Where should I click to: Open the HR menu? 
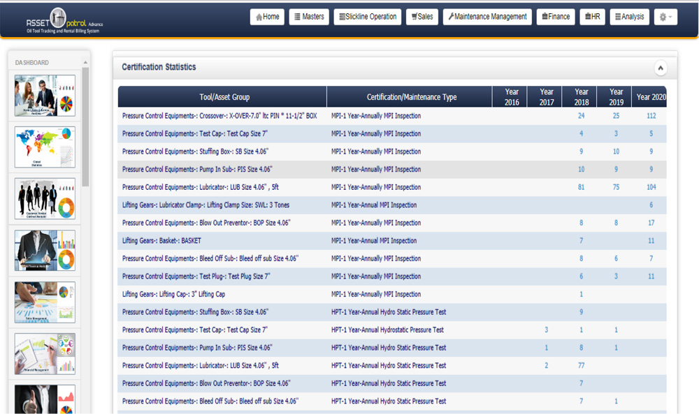click(592, 17)
